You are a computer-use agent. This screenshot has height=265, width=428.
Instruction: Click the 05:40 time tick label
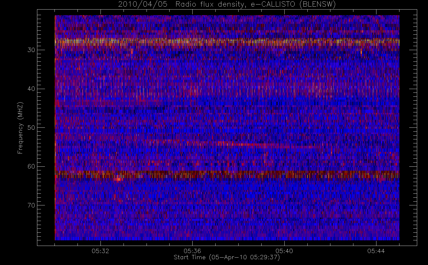pos(284,251)
